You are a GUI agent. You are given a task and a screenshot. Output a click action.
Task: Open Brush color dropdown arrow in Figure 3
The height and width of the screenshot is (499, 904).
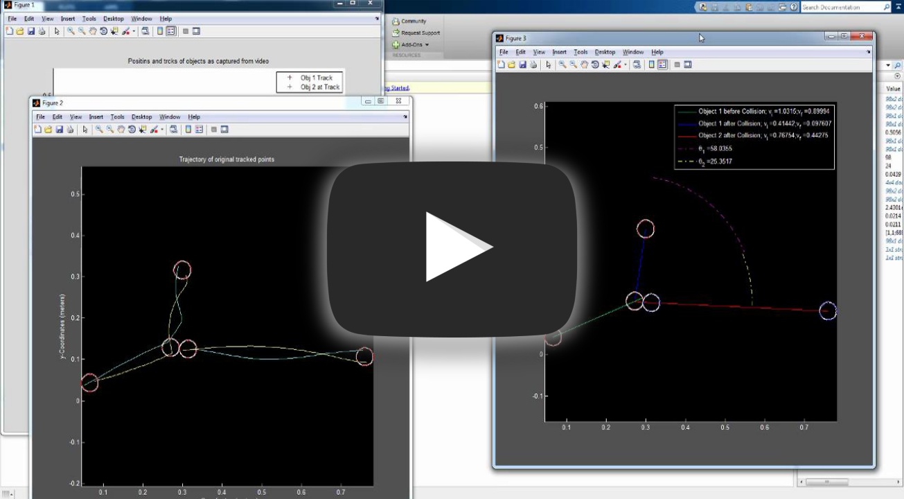[x=626, y=64]
